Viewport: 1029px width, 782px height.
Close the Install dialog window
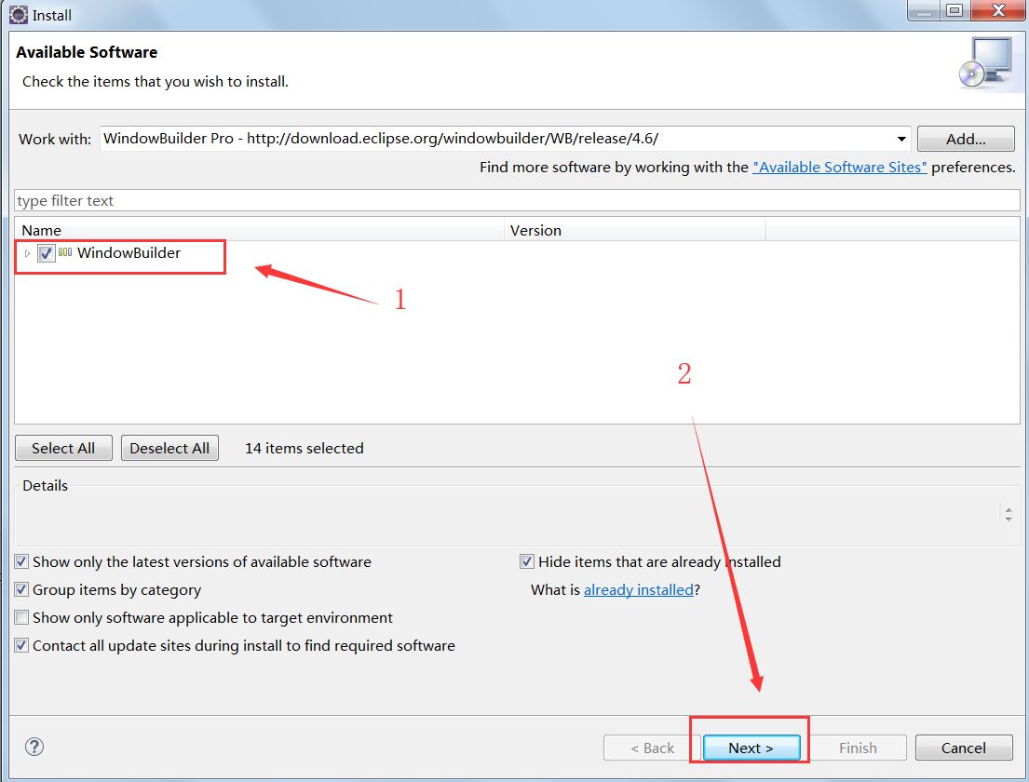pyautogui.click(x=998, y=10)
